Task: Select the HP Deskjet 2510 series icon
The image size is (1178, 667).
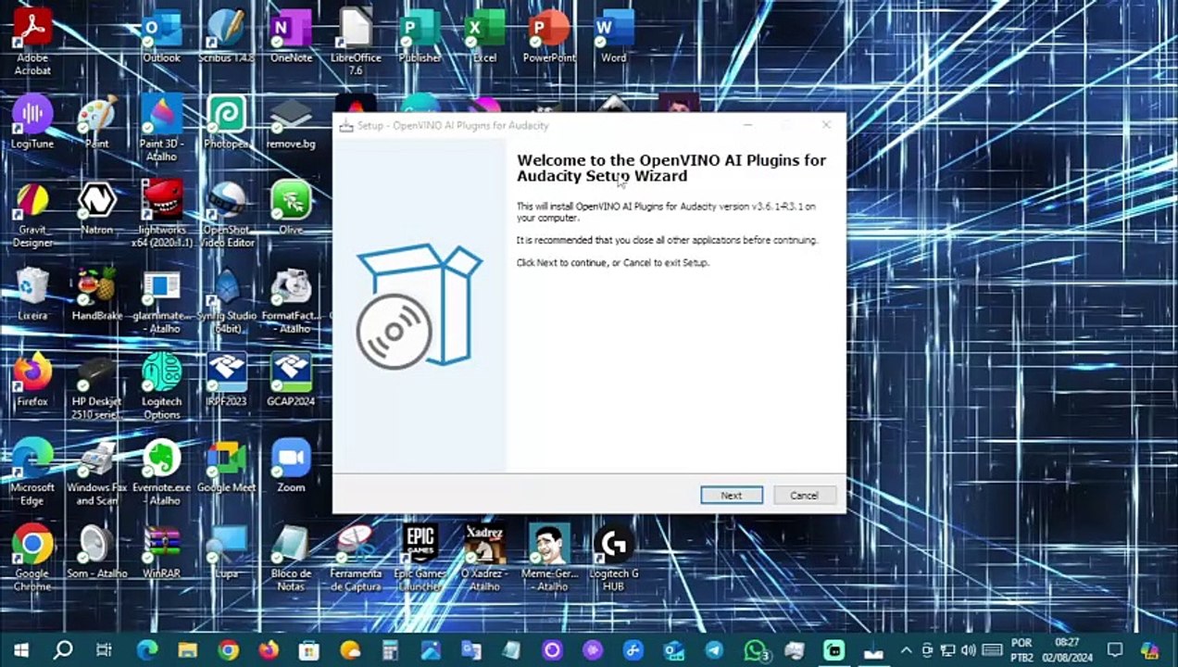Action: pos(96,386)
